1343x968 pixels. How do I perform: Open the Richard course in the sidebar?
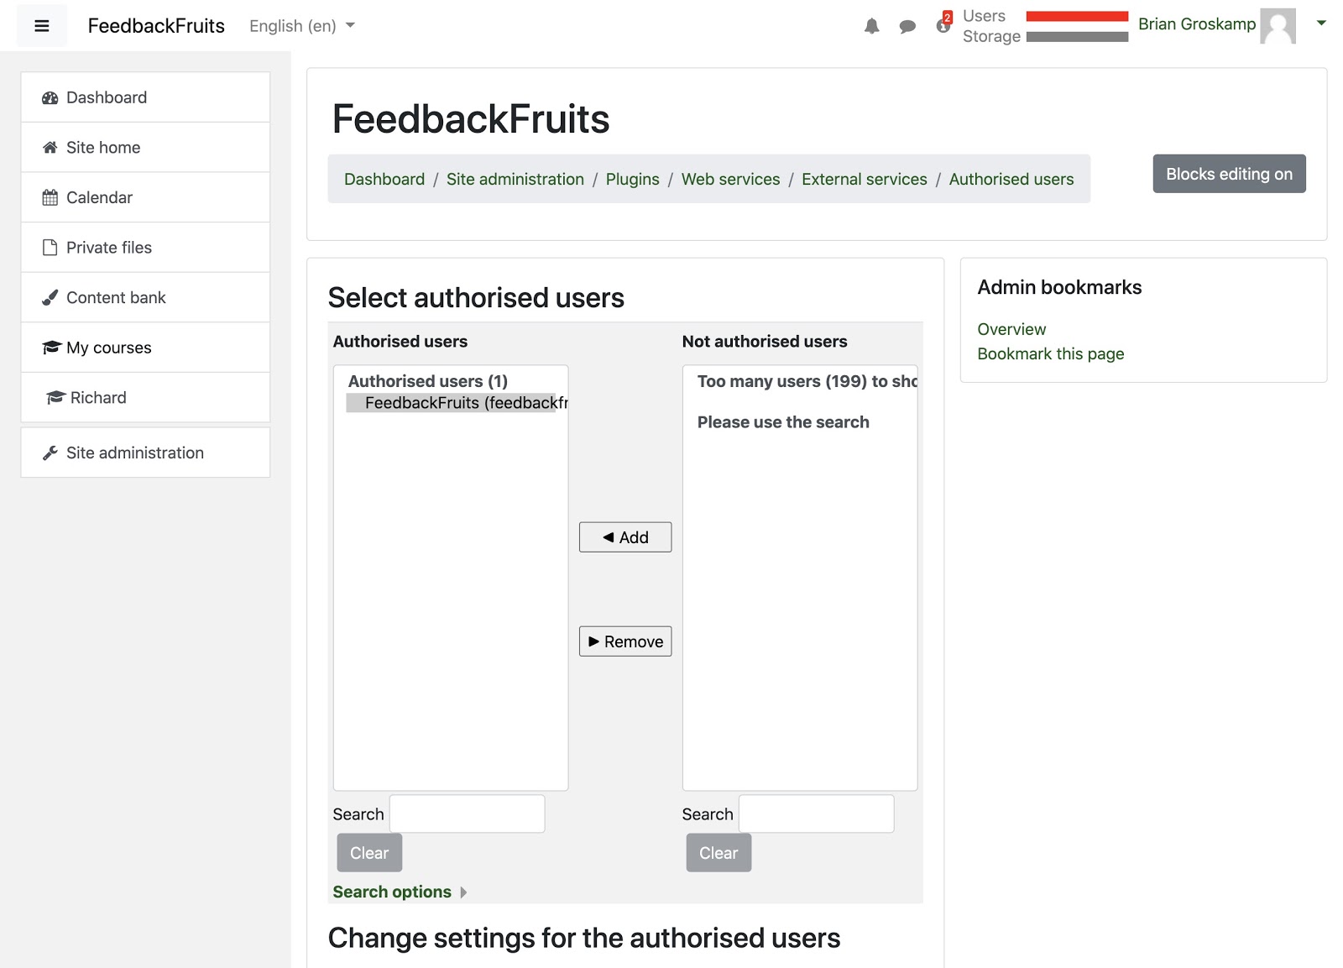click(145, 397)
